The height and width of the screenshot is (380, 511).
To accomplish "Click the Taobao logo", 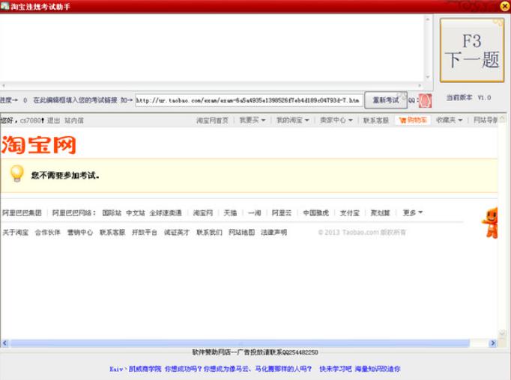I will click(x=38, y=145).
